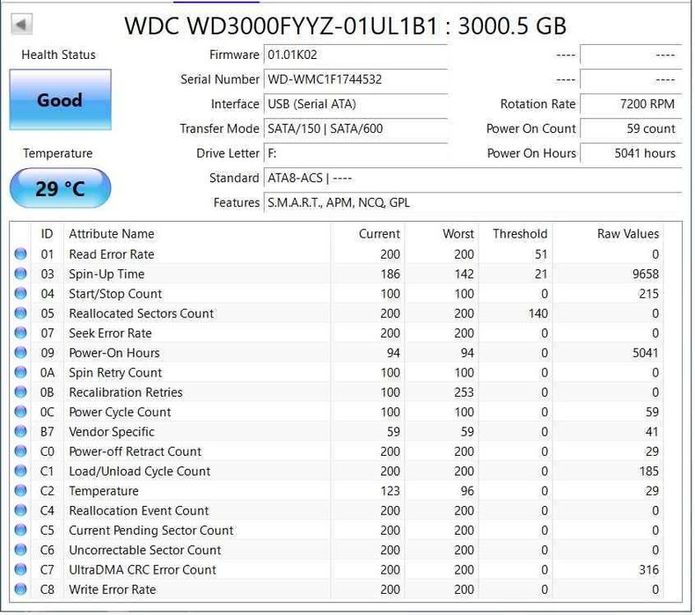Click the status orb for the Power-On Hours row
This screenshot has width=695, height=615.
coord(20,353)
